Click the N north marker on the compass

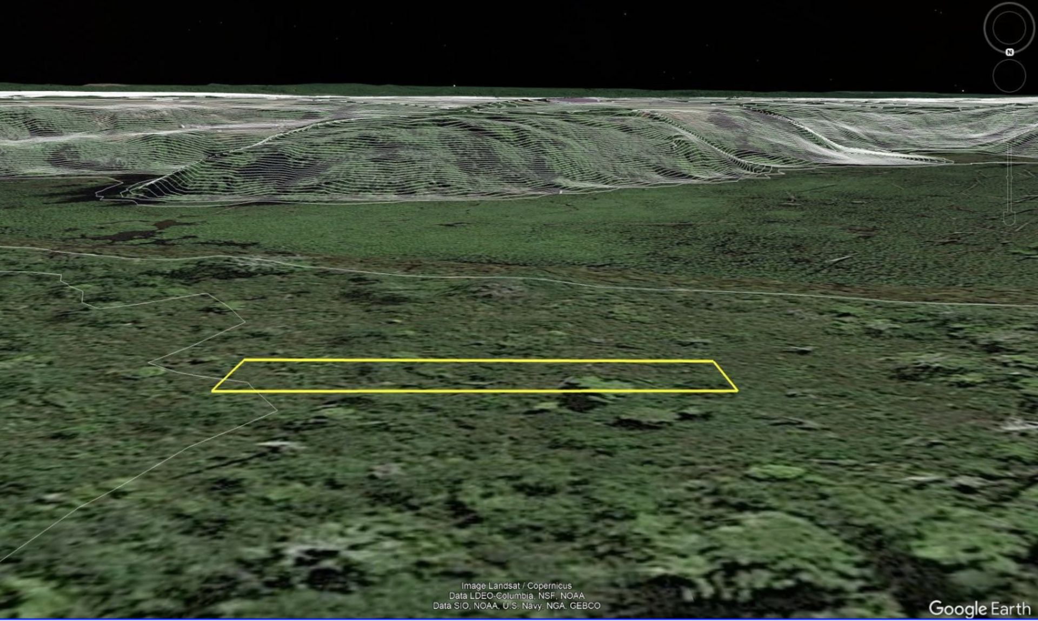[1009, 52]
